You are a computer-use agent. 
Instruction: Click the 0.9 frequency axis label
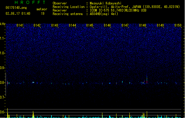[x=2, y=68]
